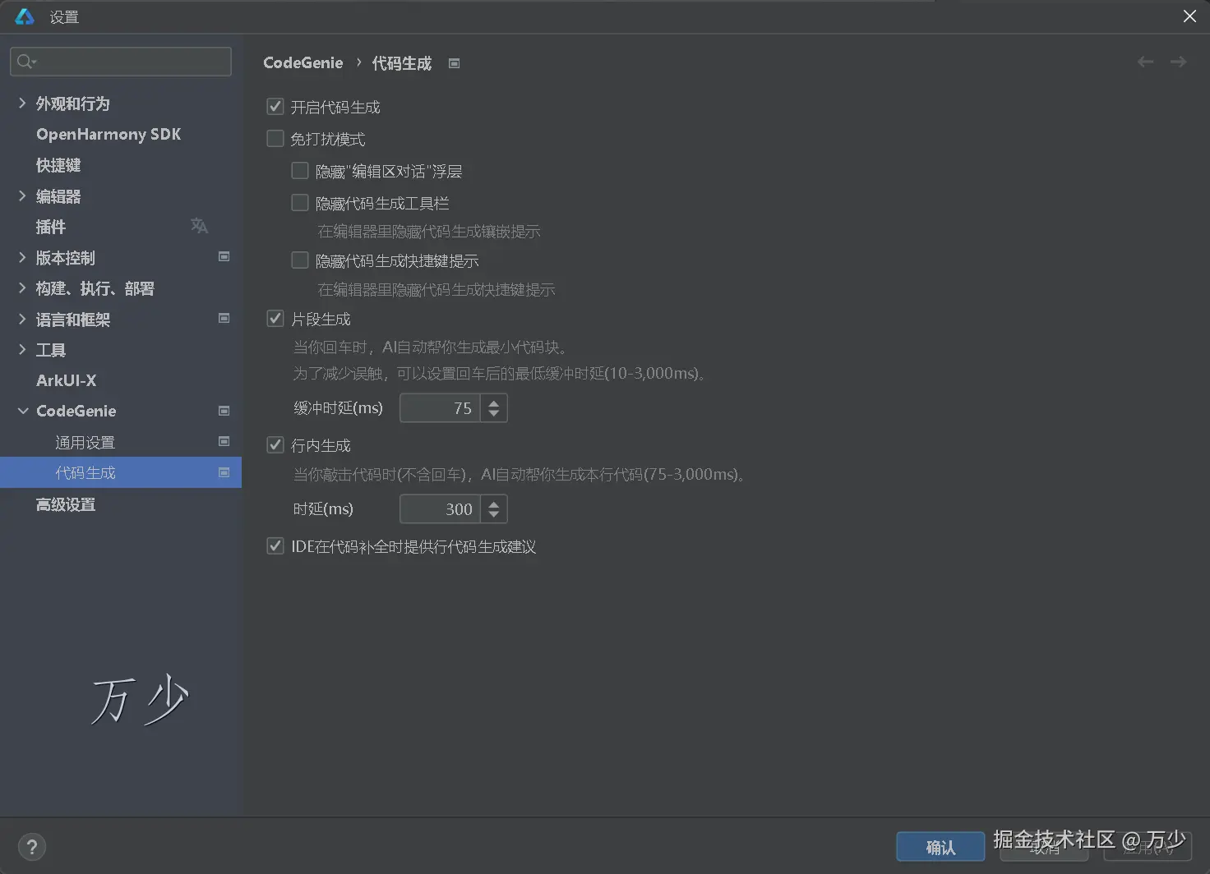1210x874 pixels.
Task: Click CodeGenie in the breadcrumb
Action: 303,63
